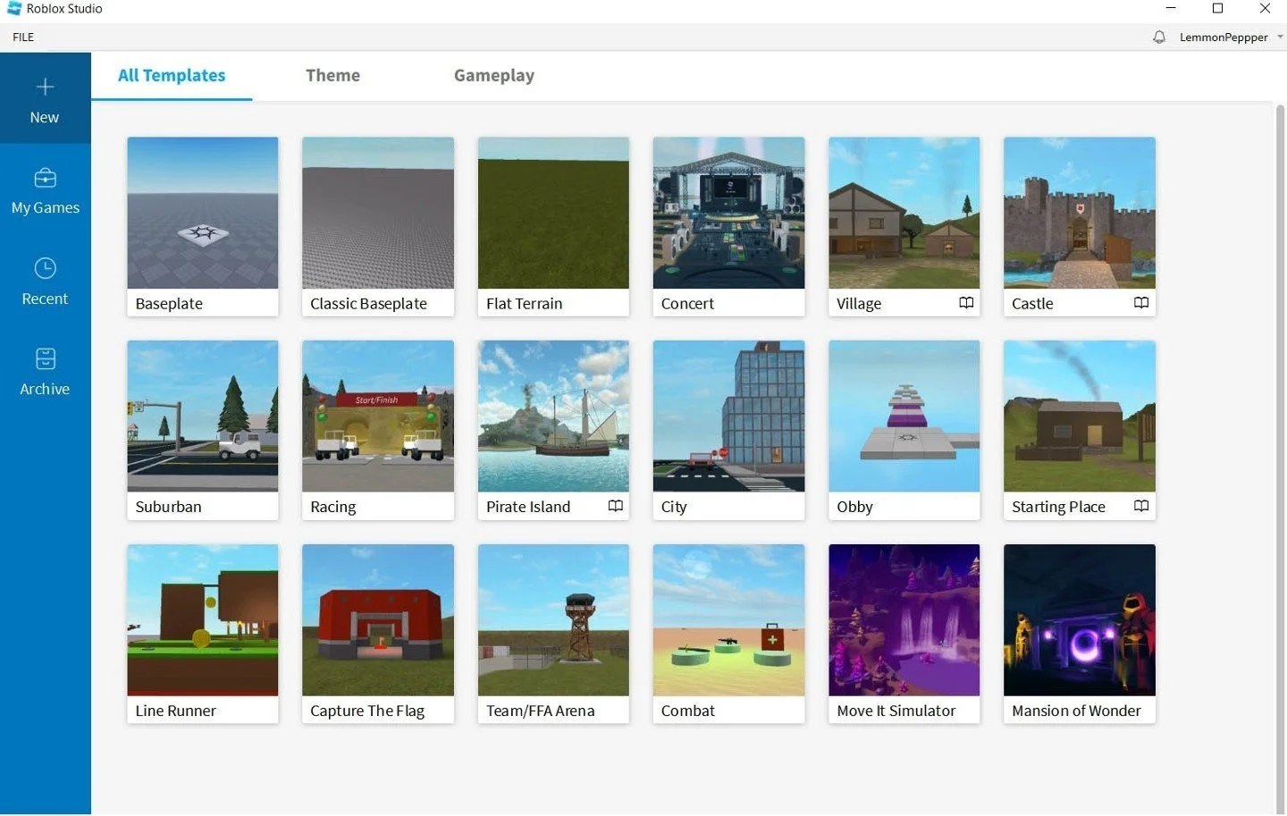This screenshot has height=816, width=1287.
Task: Click the Baseplate template name label
Action: pyautogui.click(x=169, y=304)
